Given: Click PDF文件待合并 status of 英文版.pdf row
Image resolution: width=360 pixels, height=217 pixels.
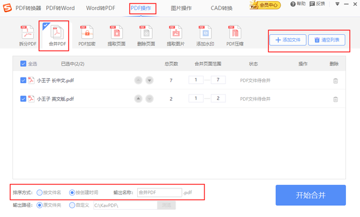Looking at the screenshot, I should (x=255, y=99).
